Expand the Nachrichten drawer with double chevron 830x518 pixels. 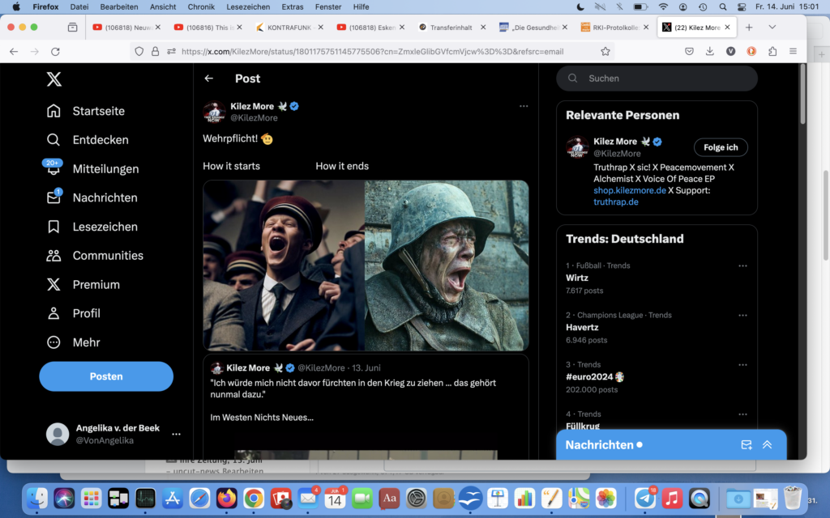click(768, 444)
